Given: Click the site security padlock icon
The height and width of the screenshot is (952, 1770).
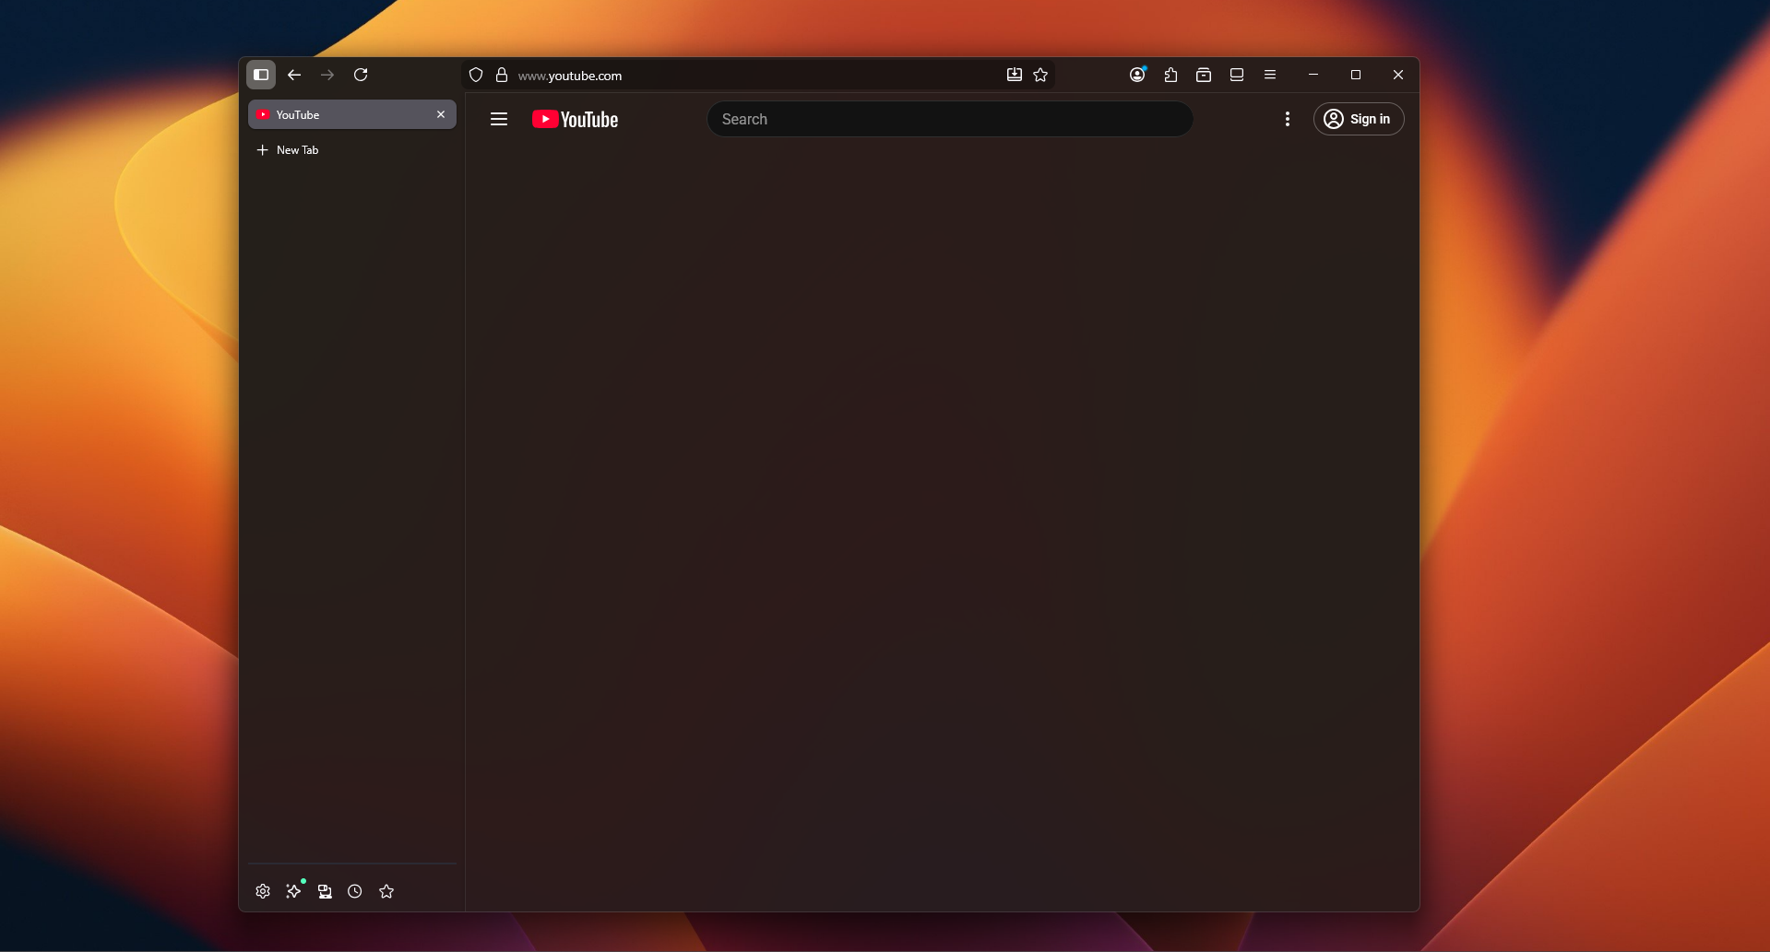Looking at the screenshot, I should pyautogui.click(x=502, y=76).
